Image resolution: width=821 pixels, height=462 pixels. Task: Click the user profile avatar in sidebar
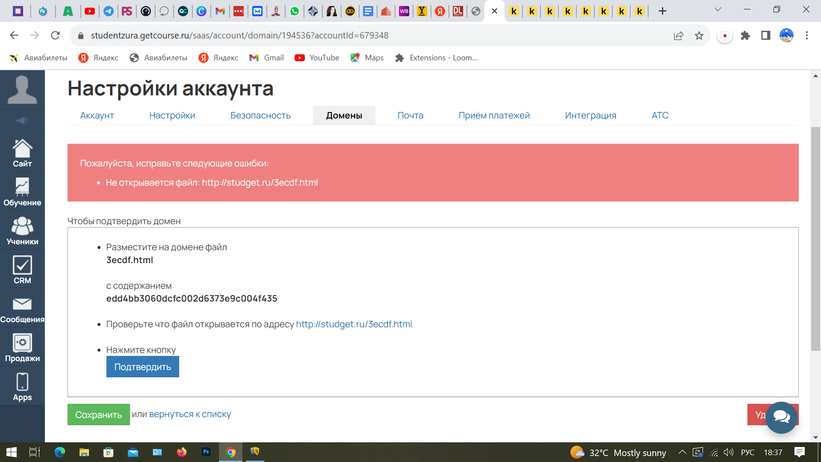pyautogui.click(x=22, y=89)
